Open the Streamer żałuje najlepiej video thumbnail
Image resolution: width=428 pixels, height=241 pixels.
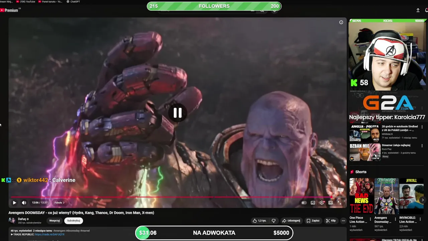[x=365, y=152]
